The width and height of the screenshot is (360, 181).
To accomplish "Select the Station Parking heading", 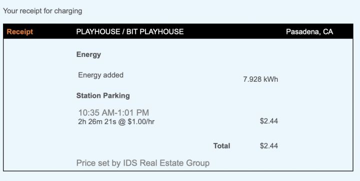I will click(103, 95).
